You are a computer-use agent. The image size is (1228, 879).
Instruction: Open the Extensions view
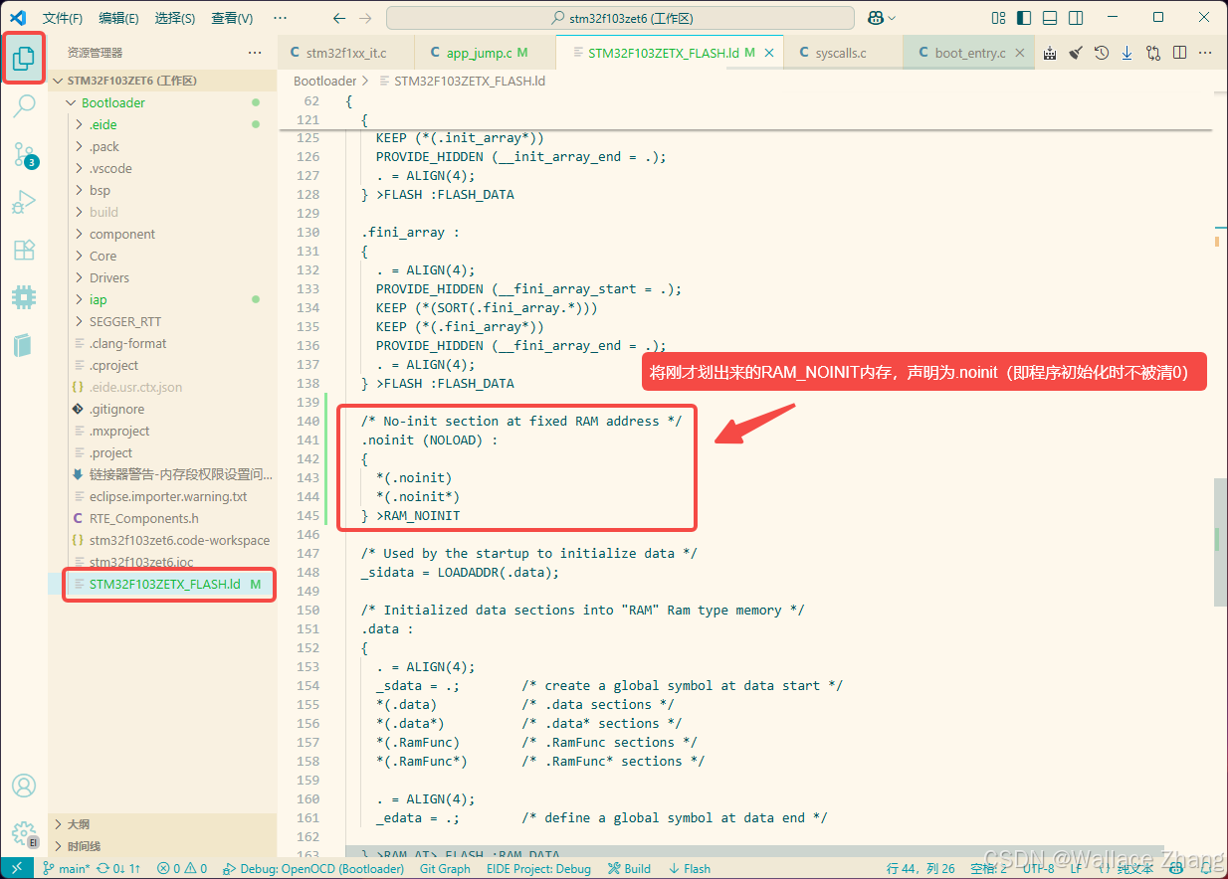[x=24, y=250]
